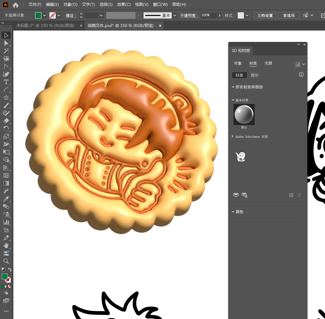Select the Magic Wand tool

6,51
